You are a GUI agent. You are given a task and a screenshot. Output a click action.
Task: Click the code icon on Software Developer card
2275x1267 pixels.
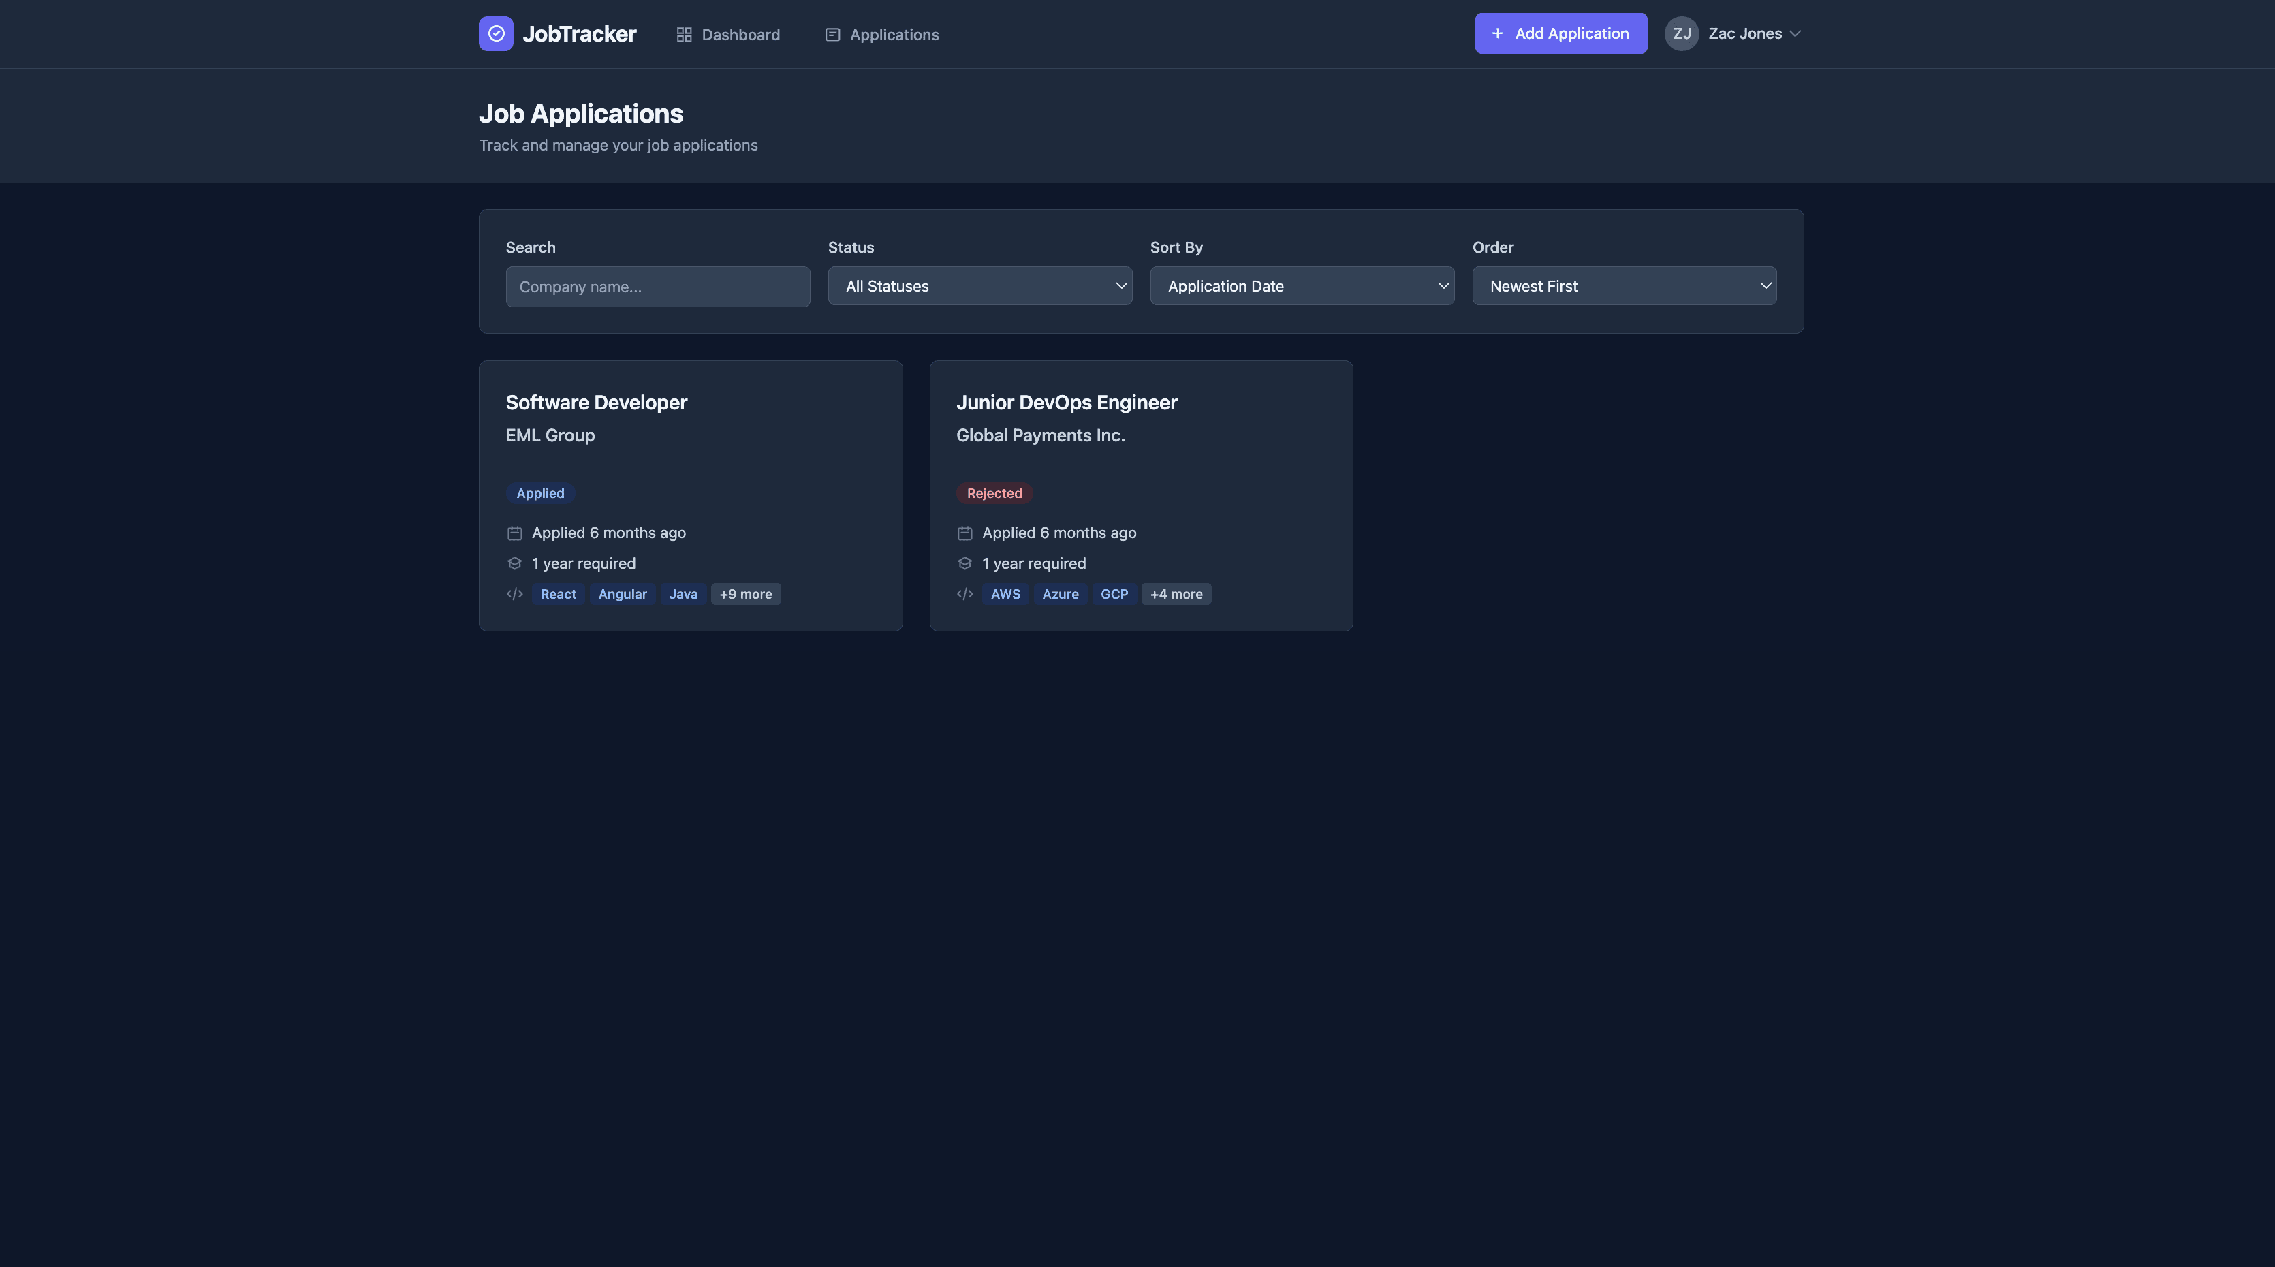[514, 594]
